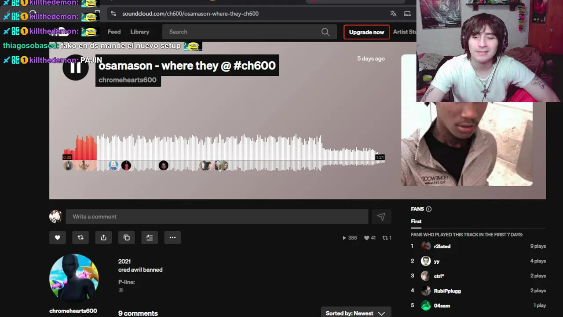Image resolution: width=563 pixels, height=317 pixels.
Task: Open chromehearts600 profile name below avatar
Action: [x=73, y=311]
